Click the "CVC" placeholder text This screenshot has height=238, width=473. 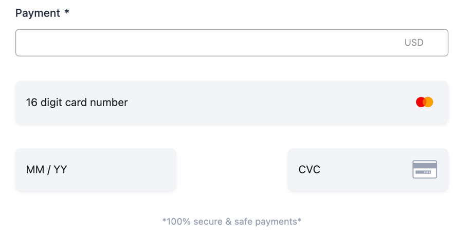(310, 169)
